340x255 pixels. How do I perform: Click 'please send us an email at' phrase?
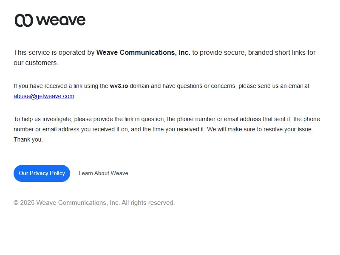274,86
